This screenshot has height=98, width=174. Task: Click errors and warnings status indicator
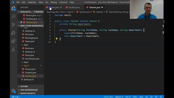pyautogui.click(x=16, y=97)
